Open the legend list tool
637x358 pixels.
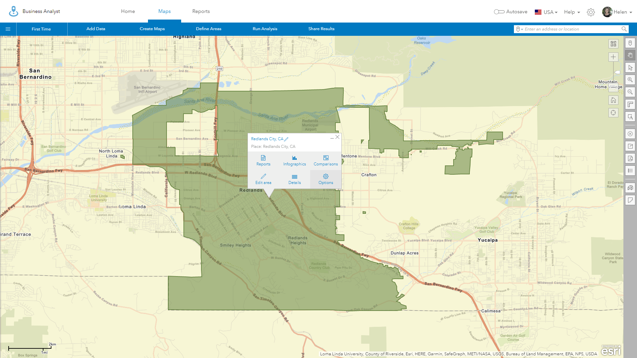[630, 171]
